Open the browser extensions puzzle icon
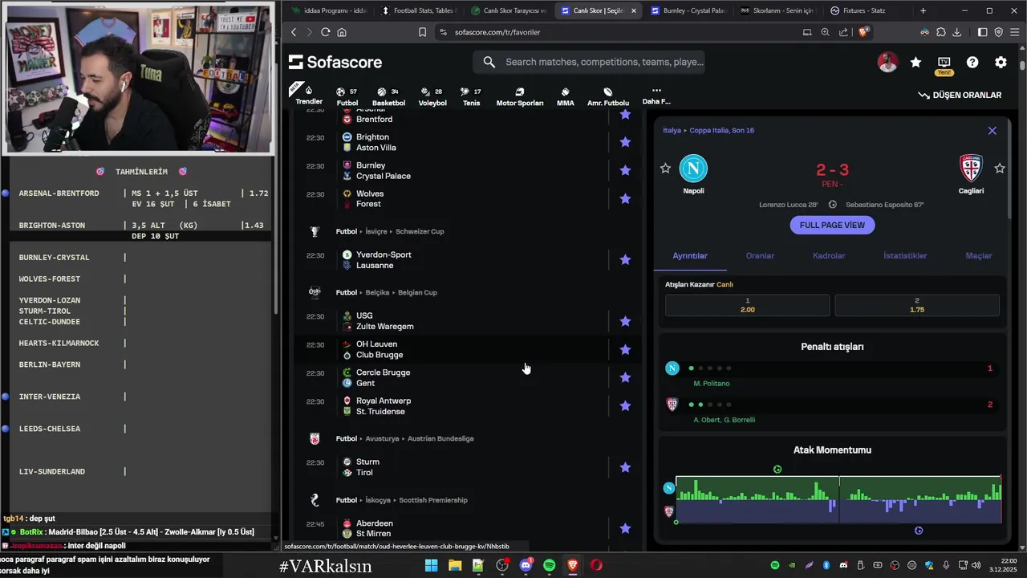Image resolution: width=1027 pixels, height=578 pixels. click(941, 32)
